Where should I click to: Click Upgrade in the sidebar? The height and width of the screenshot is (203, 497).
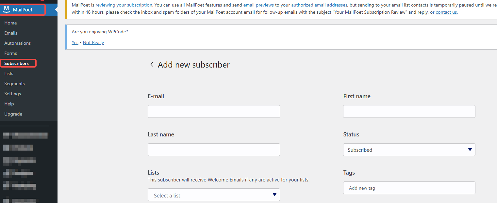(x=13, y=114)
